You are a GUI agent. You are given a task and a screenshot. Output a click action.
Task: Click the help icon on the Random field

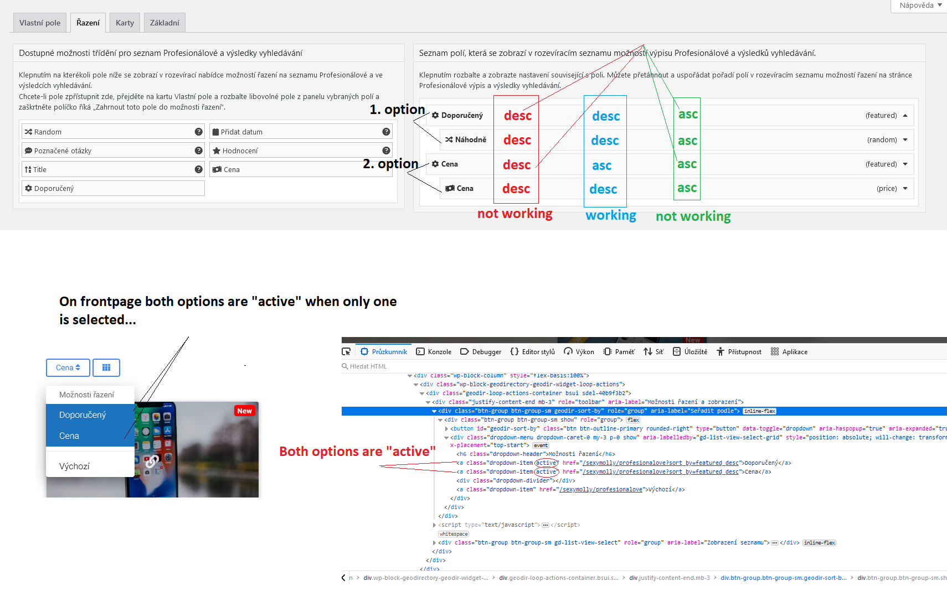198,132
